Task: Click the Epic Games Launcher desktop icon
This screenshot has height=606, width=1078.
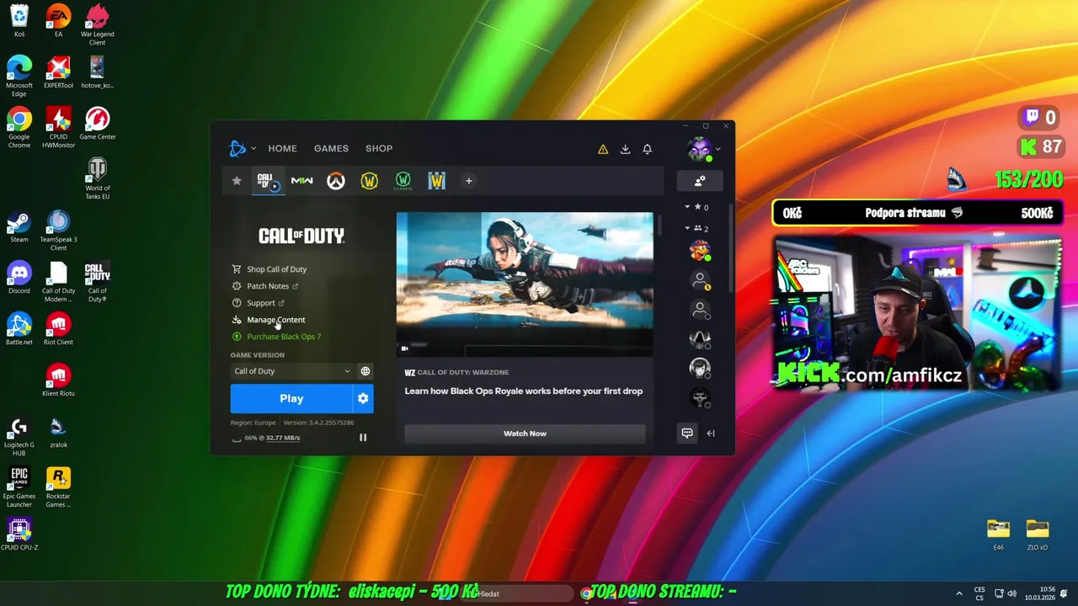Action: tap(19, 487)
